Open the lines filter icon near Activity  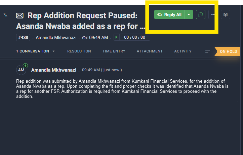207,51
